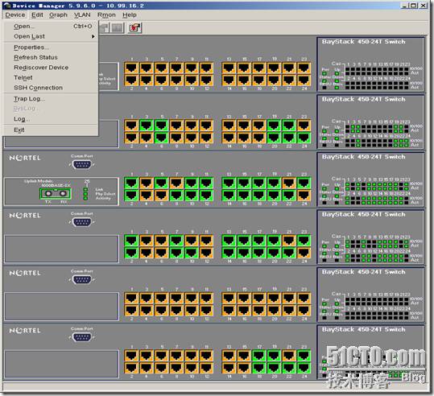Open the Device menu

click(x=15, y=15)
